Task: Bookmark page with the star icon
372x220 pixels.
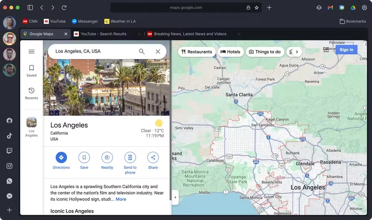Action: pyautogui.click(x=256, y=7)
